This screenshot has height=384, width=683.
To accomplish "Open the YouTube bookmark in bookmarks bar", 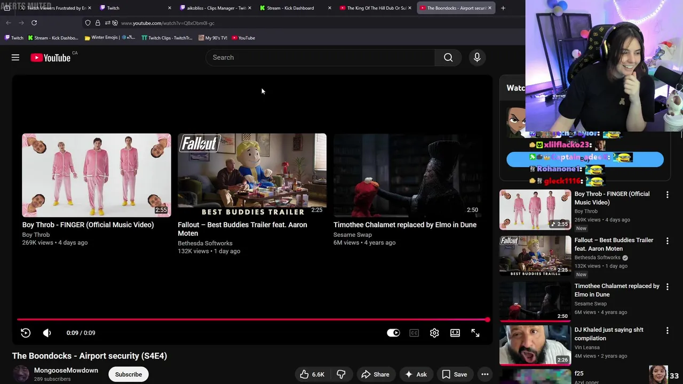I will [x=243, y=38].
